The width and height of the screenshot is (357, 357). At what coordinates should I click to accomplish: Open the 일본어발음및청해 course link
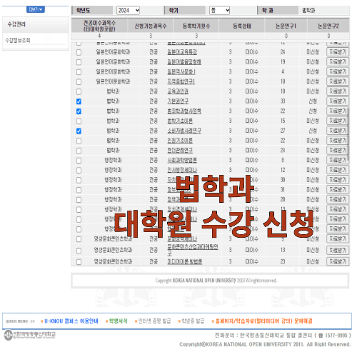coord(184,62)
